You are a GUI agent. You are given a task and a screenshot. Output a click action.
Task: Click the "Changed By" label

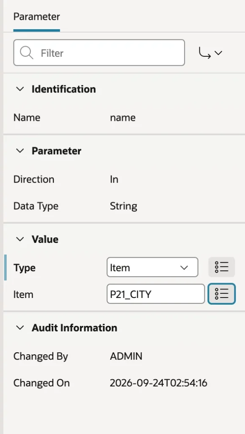point(41,356)
